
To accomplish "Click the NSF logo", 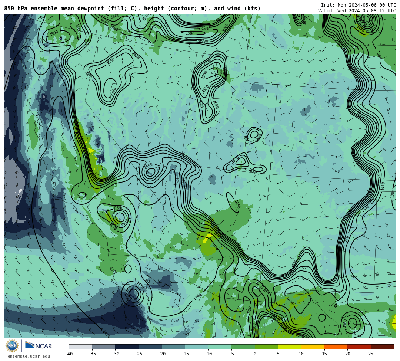I will point(12,346).
